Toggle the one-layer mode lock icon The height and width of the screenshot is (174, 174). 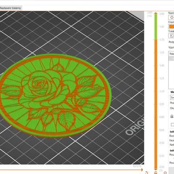tap(156, 173)
